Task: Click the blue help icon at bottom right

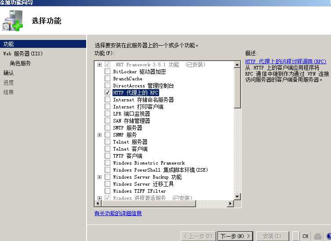Action: (329, 236)
